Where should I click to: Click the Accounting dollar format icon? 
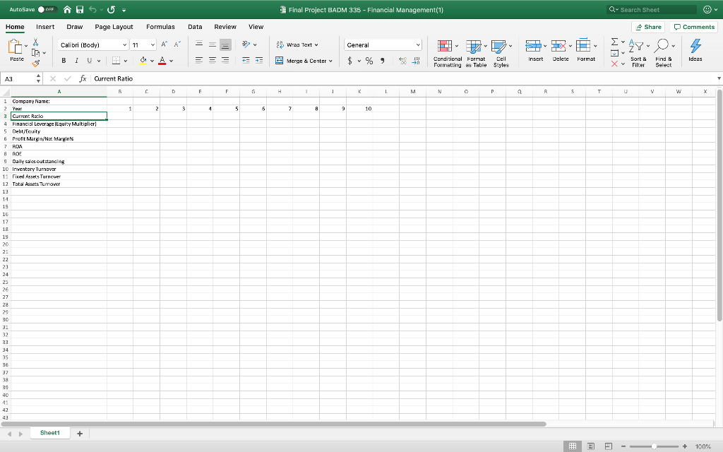(x=350, y=61)
